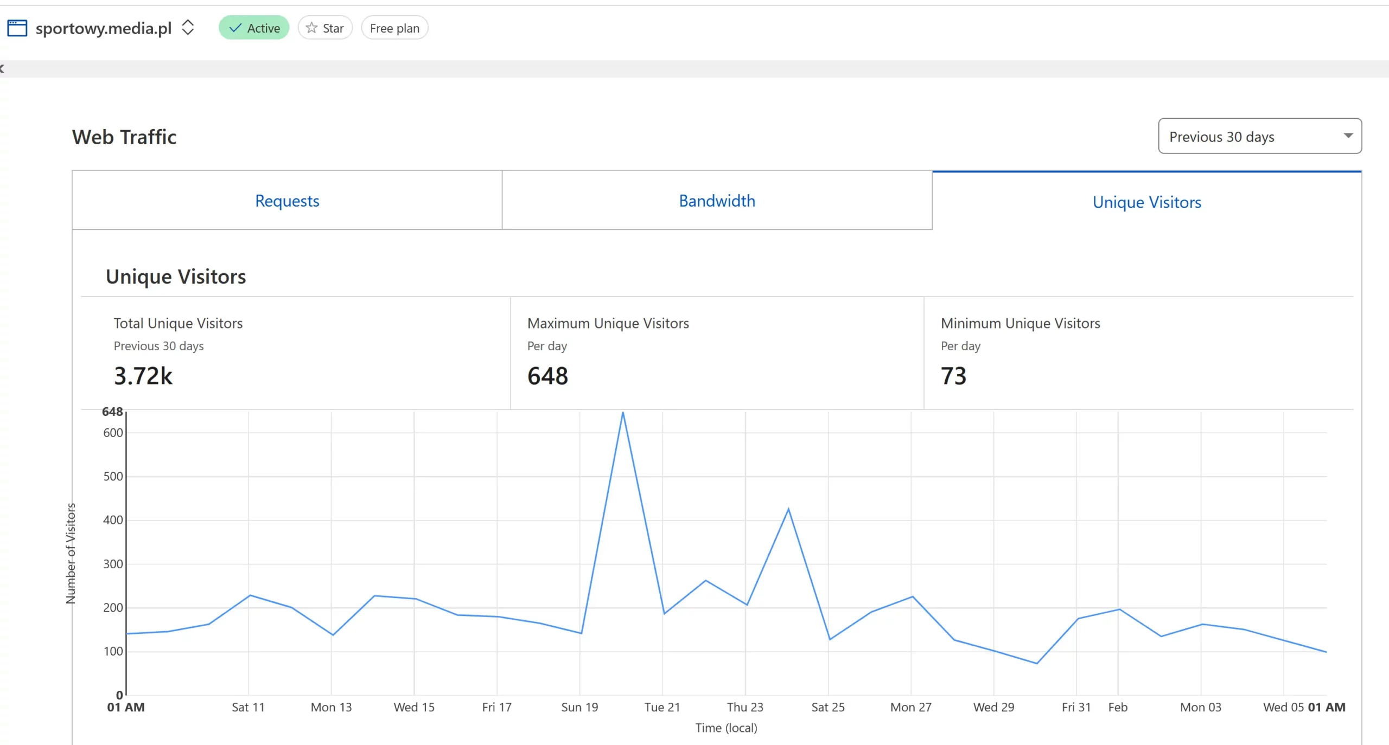Viewport: 1389px width, 745px height.
Task: Click the Minimum Unique Visitors 73 value
Action: tap(953, 376)
